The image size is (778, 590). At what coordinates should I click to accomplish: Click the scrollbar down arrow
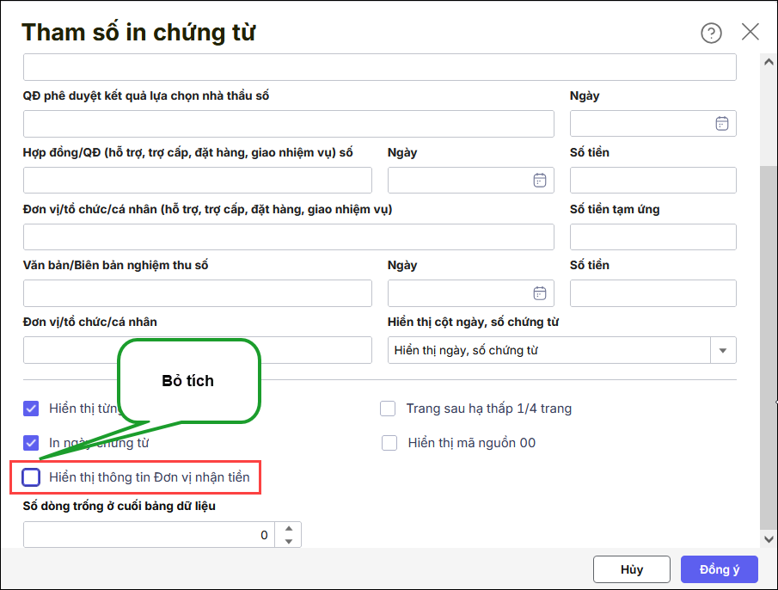pos(769,539)
